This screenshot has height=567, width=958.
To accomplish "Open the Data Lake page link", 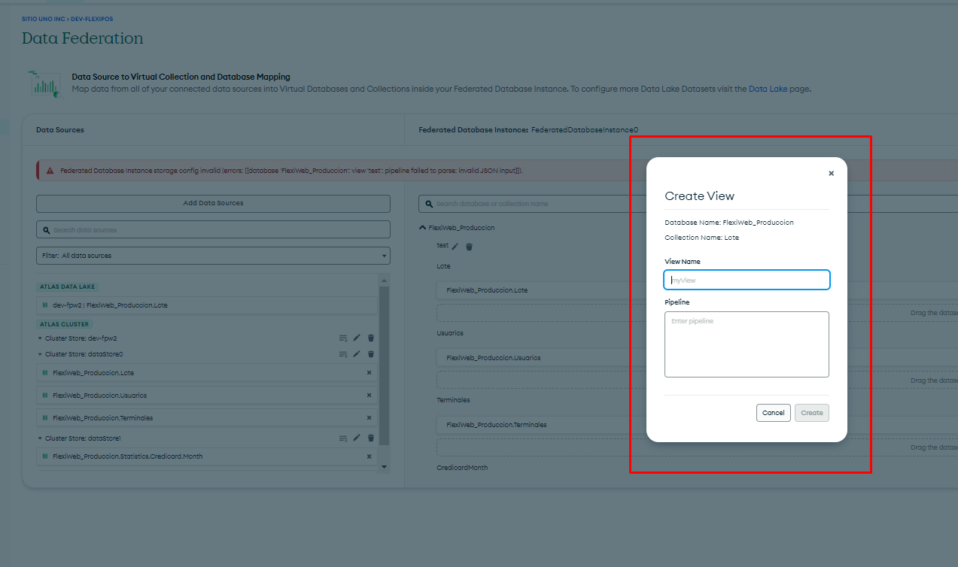I will coord(768,89).
